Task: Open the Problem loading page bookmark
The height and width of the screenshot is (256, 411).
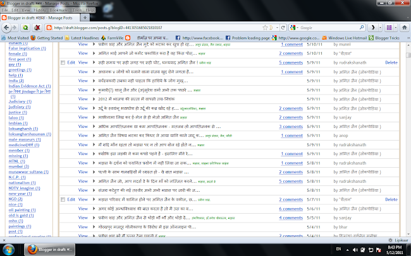Action: pyautogui.click(x=247, y=38)
